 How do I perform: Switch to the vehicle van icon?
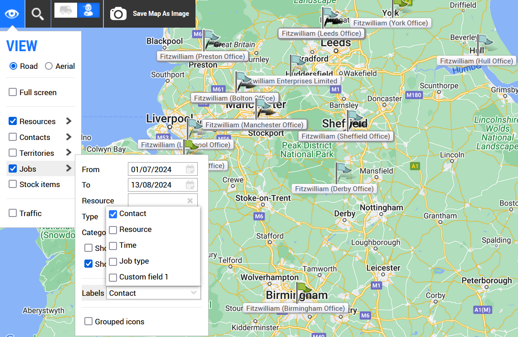(66, 10)
